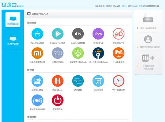Open 超级端口转发 laptop icon
This screenshot has height=122, width=165.
pos(37,81)
